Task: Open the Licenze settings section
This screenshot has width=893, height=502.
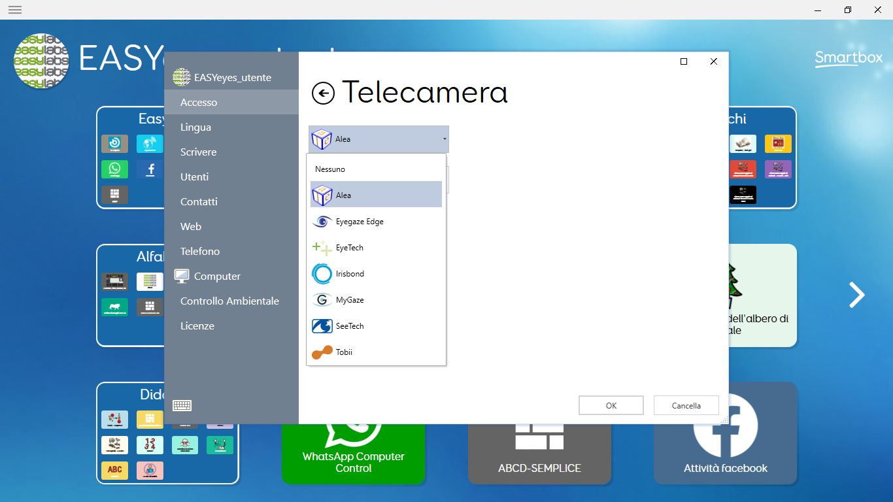Action: point(231,326)
